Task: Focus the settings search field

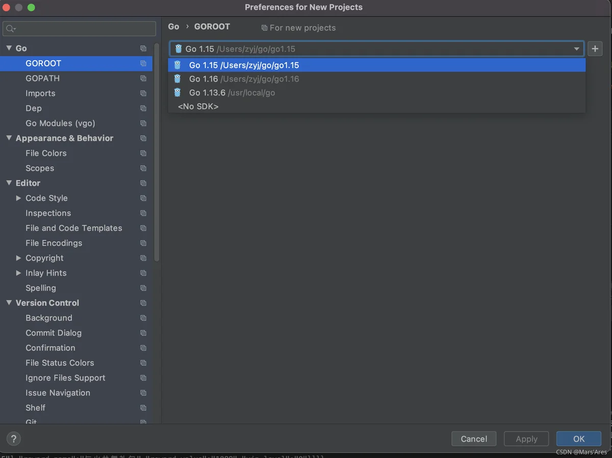Action: pyautogui.click(x=80, y=29)
